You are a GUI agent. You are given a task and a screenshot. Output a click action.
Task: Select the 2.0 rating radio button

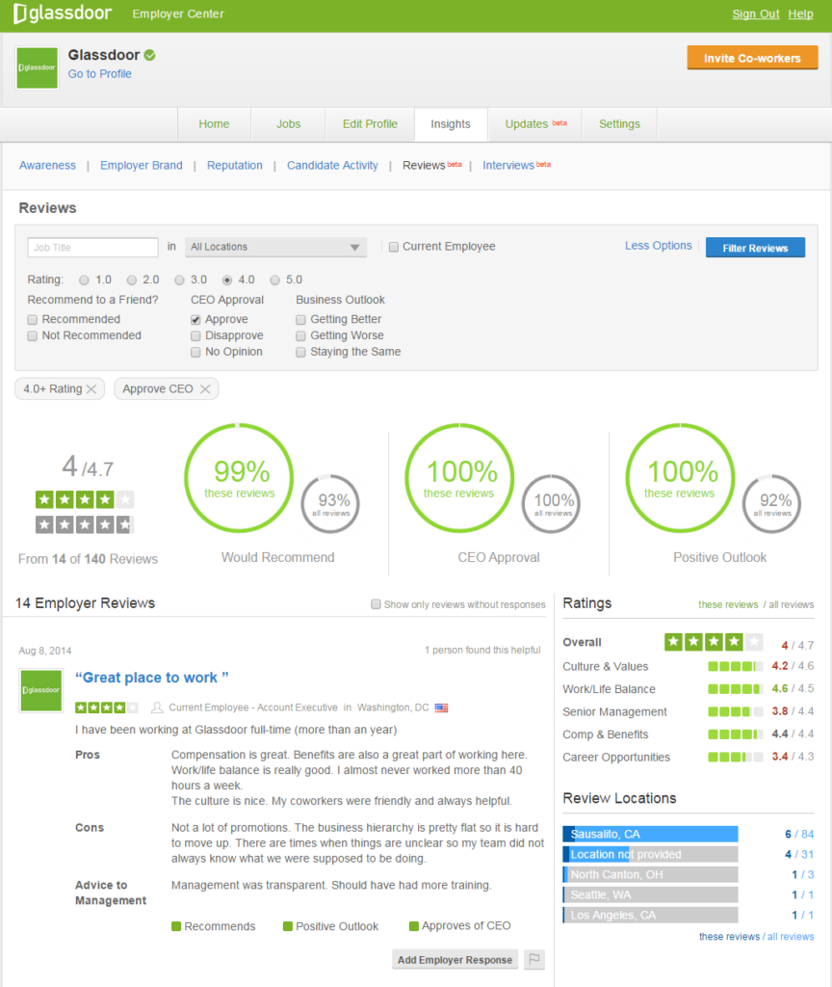click(x=131, y=280)
